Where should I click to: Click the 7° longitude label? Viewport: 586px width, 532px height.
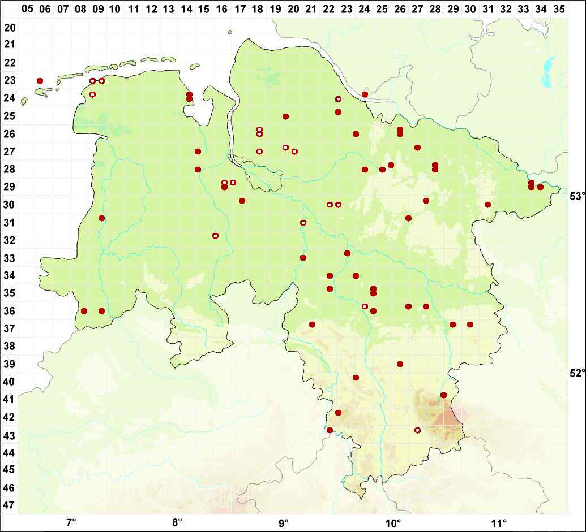coord(71,522)
